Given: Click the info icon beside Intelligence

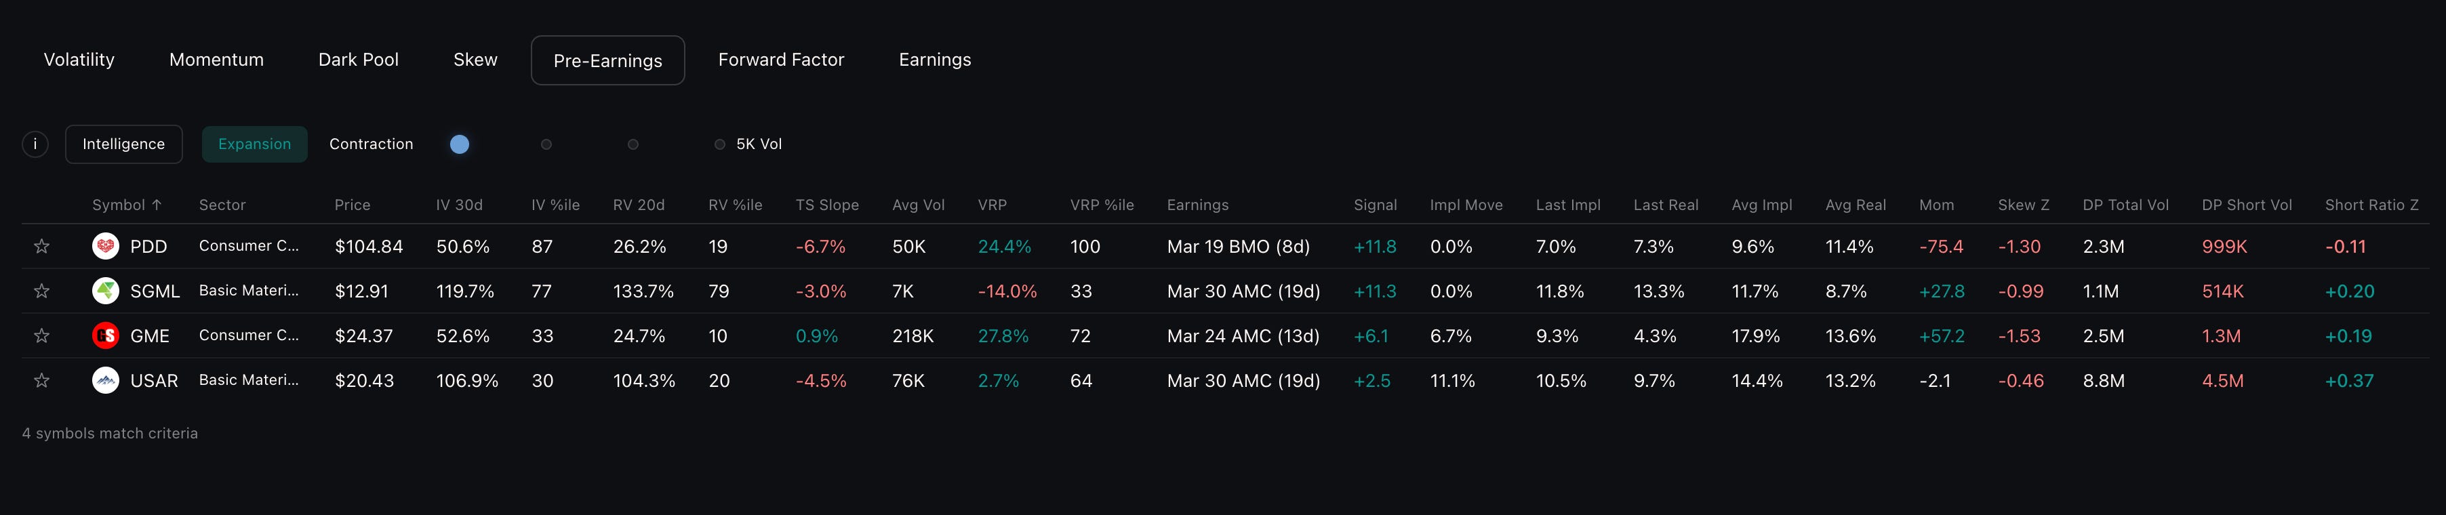Looking at the screenshot, I should [x=35, y=144].
